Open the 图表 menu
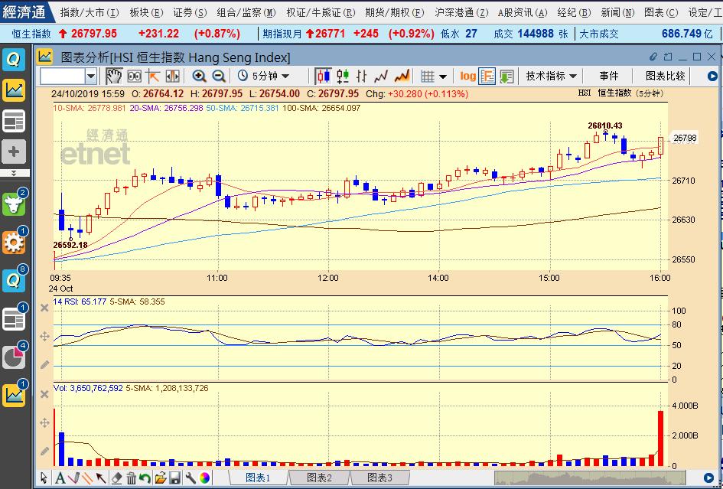This screenshot has width=723, height=489. [661, 12]
